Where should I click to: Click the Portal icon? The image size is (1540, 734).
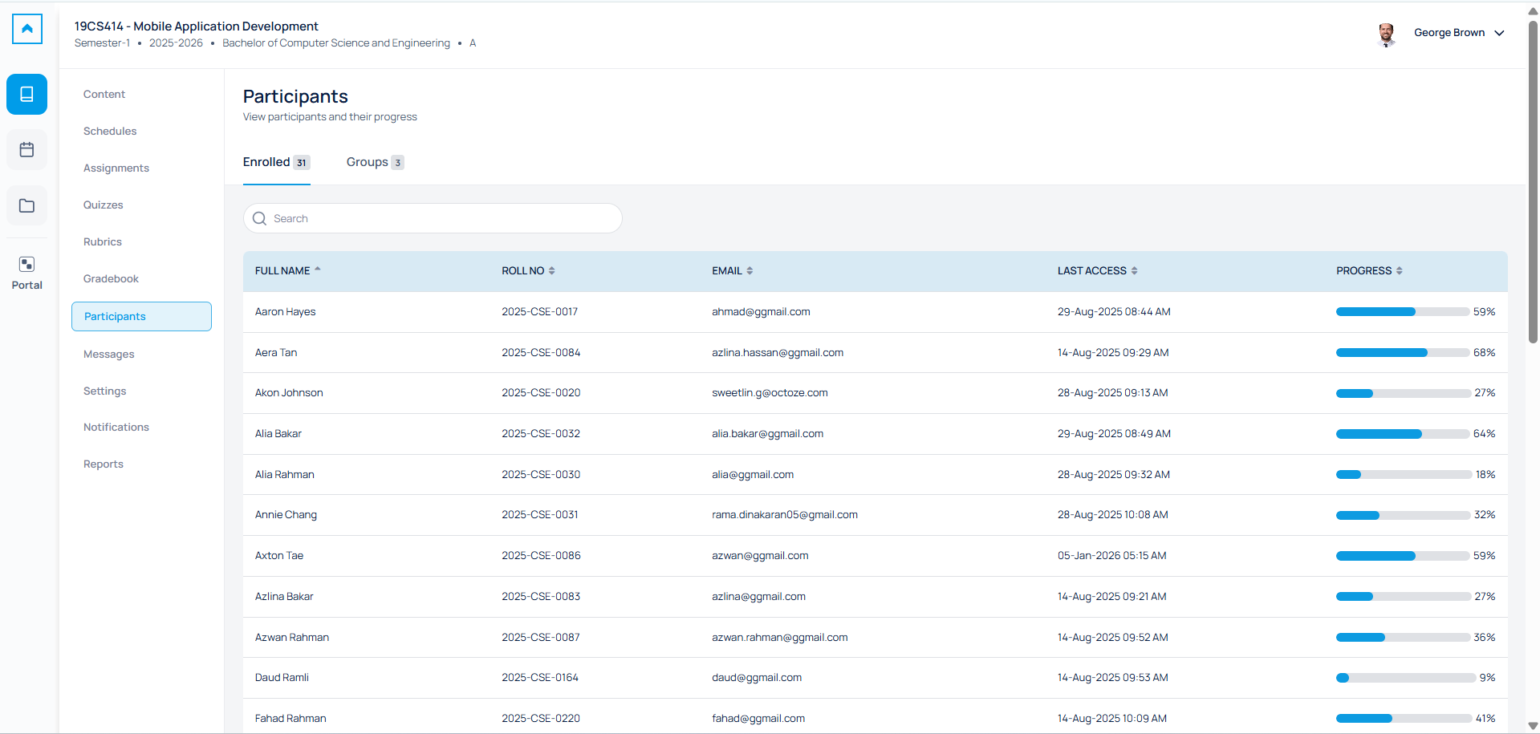pos(26,264)
